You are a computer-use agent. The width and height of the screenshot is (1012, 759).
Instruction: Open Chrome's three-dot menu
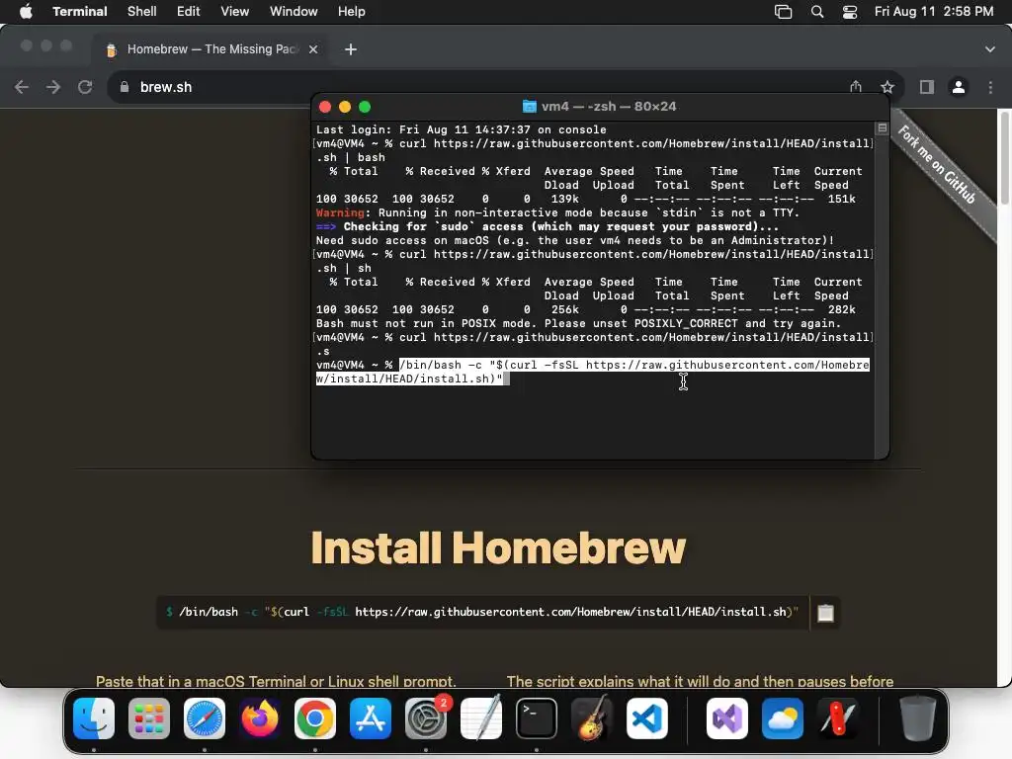[x=990, y=87]
